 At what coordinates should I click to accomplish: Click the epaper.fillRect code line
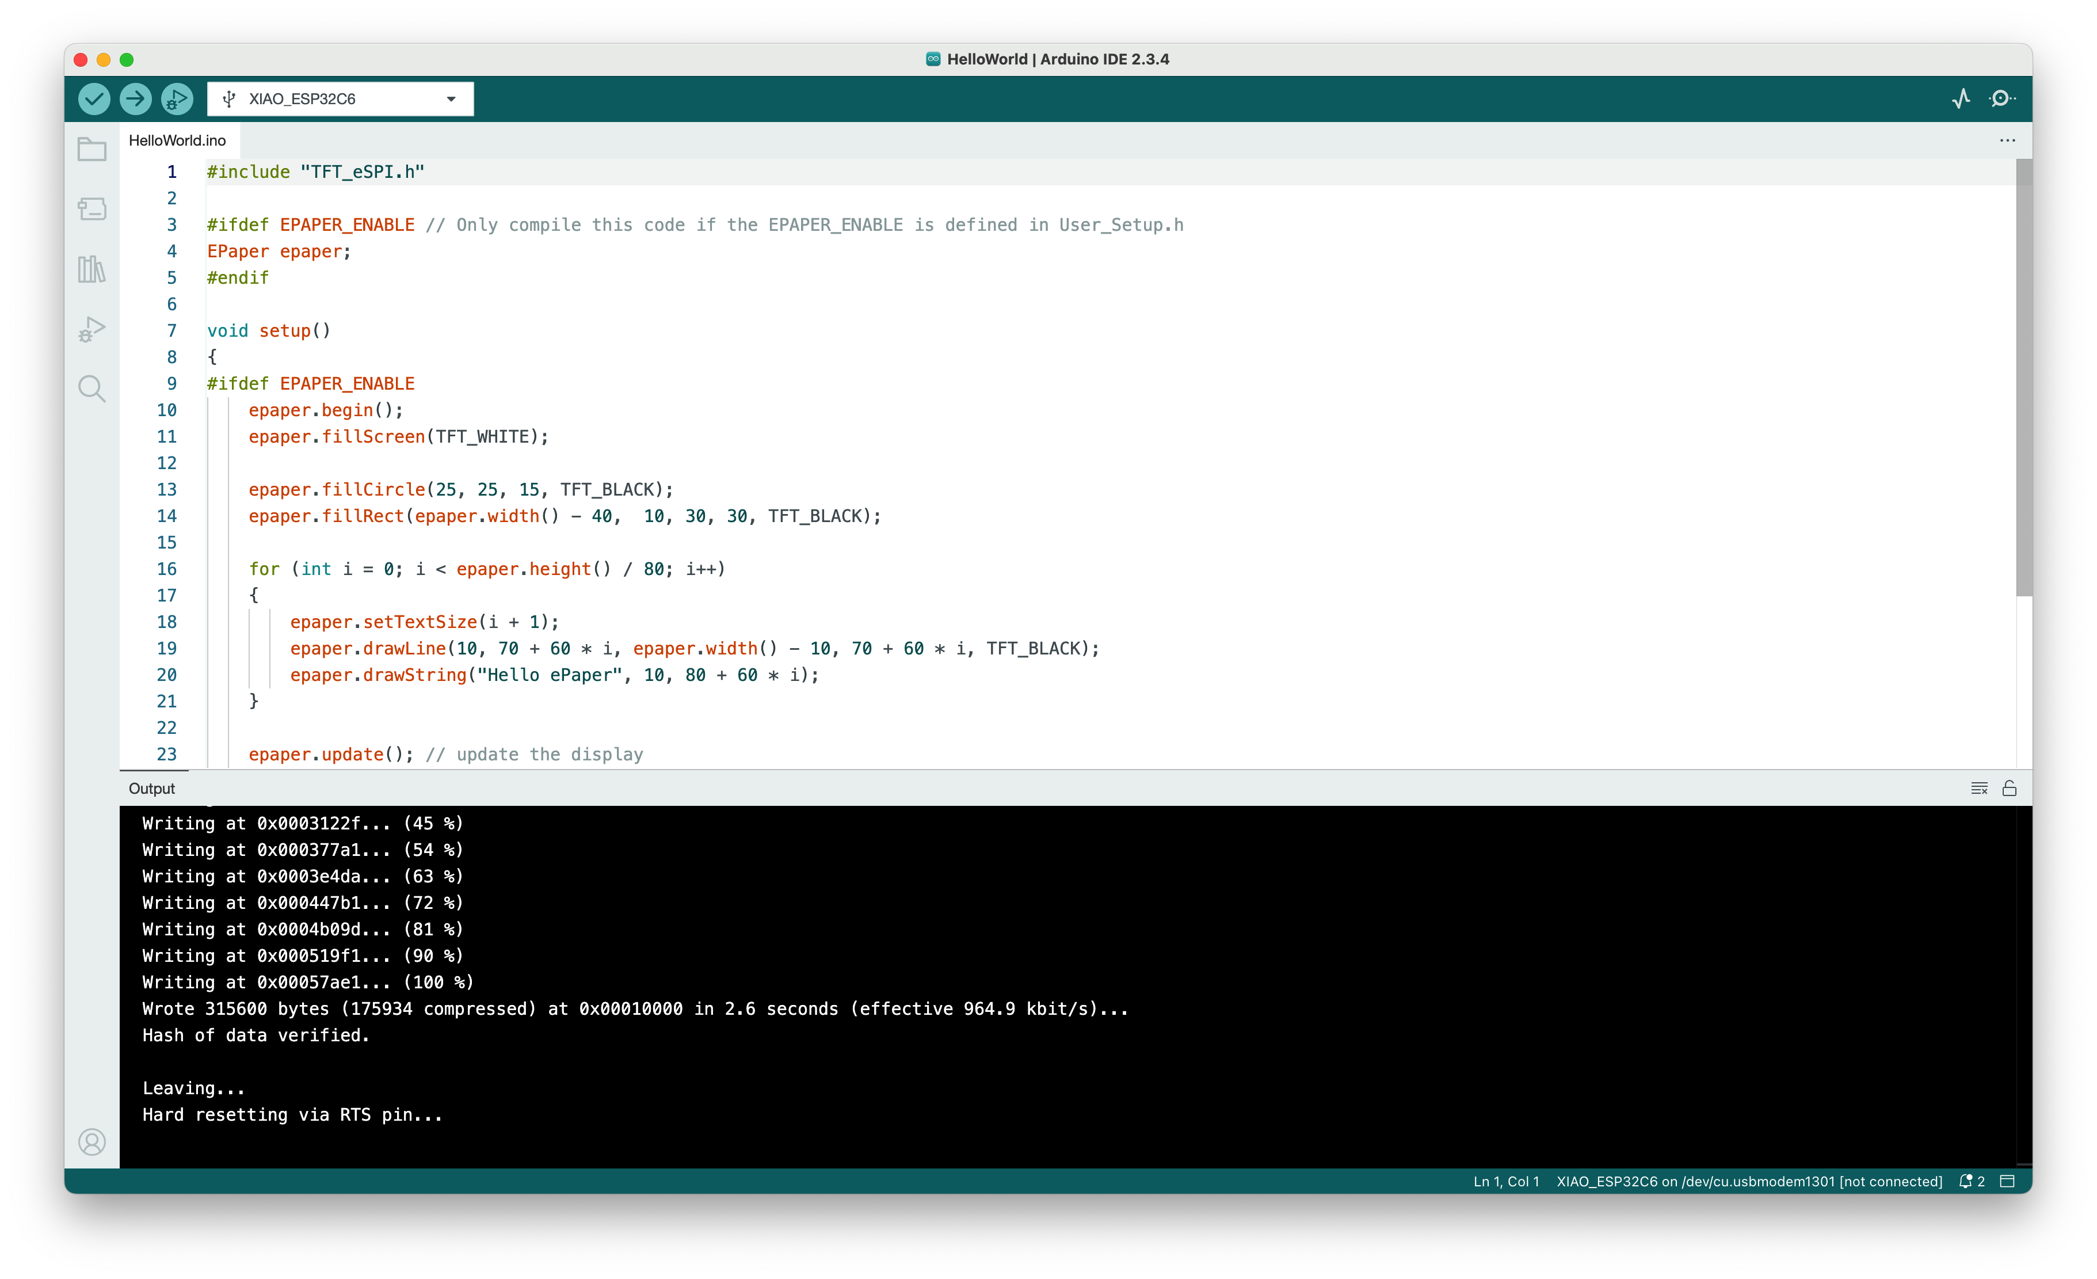coord(565,516)
